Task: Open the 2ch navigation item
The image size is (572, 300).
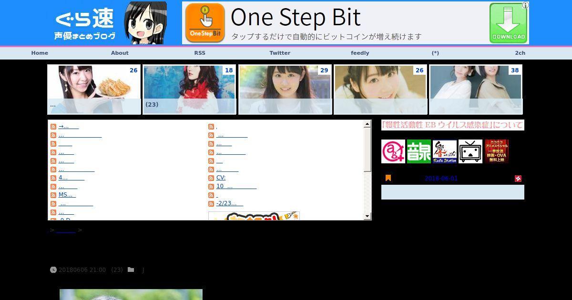Action: tap(520, 53)
